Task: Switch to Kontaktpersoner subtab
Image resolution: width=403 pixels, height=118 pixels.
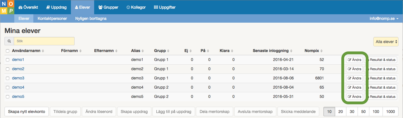Action: point(52,18)
